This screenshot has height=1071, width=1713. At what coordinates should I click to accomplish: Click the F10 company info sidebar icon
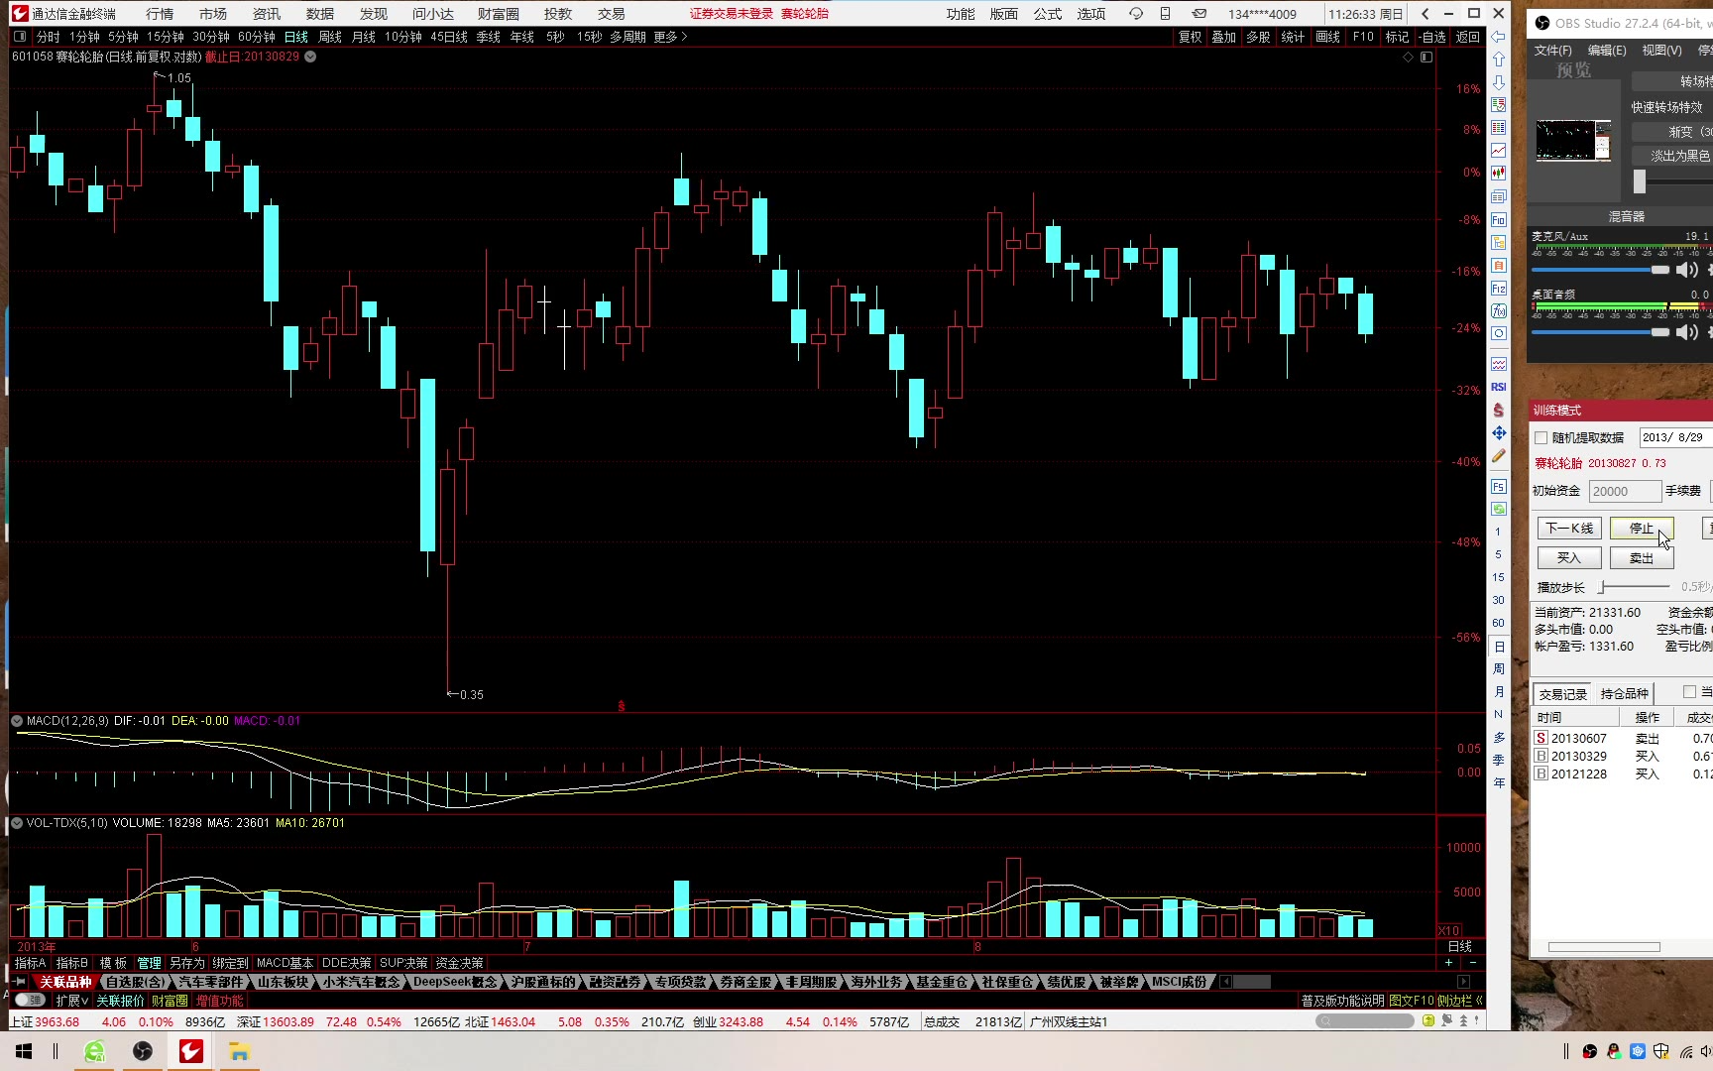pyautogui.click(x=1499, y=219)
